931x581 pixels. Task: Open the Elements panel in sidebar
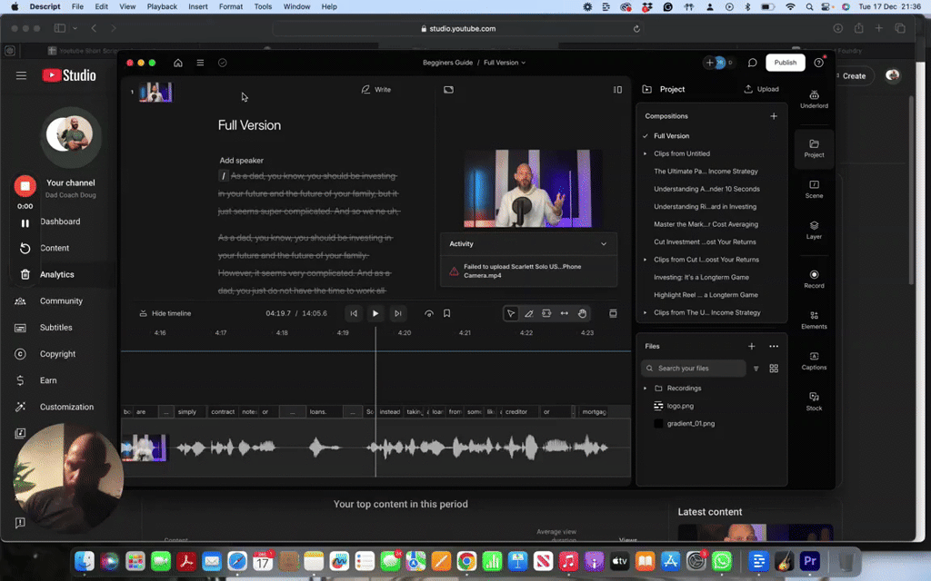814,320
